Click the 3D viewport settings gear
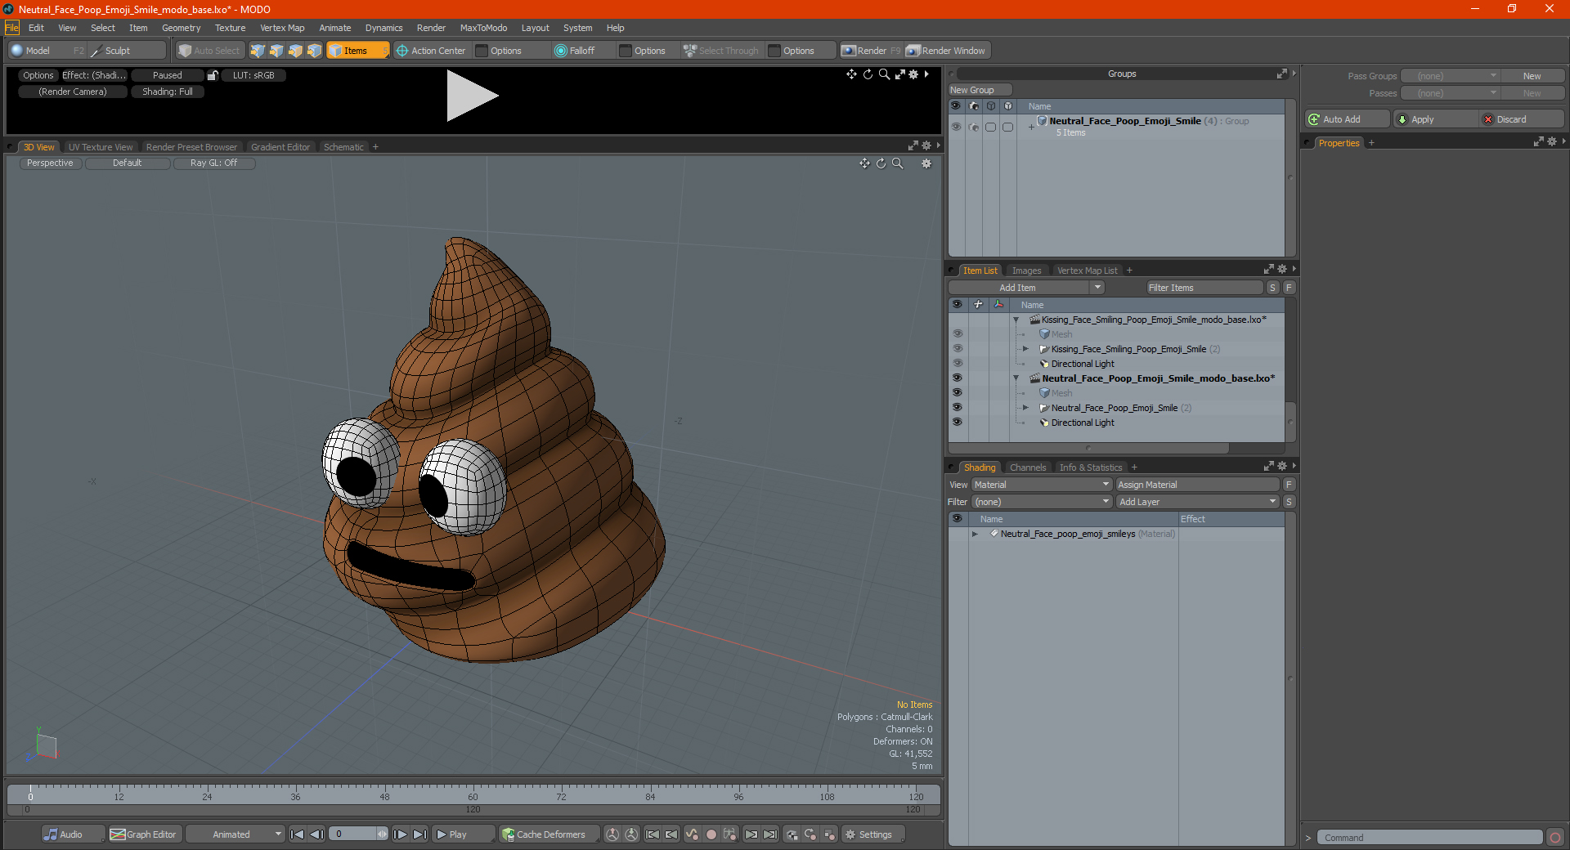This screenshot has height=850, width=1570. [x=926, y=163]
